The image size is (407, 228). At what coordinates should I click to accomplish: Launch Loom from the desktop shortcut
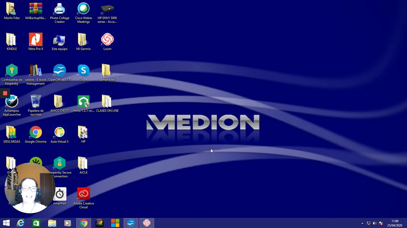[x=107, y=42]
